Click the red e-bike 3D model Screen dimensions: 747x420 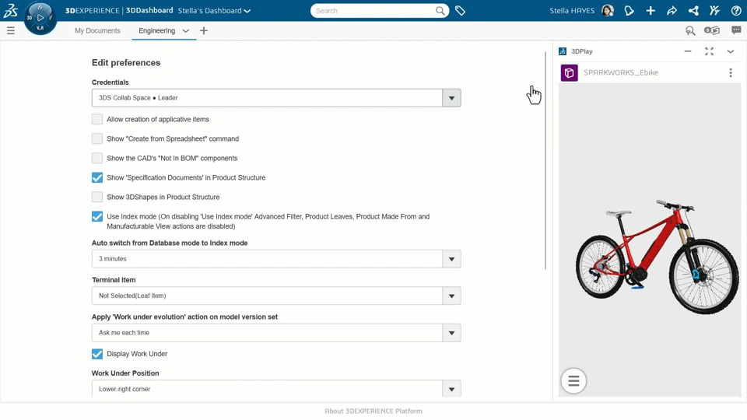pos(657,256)
